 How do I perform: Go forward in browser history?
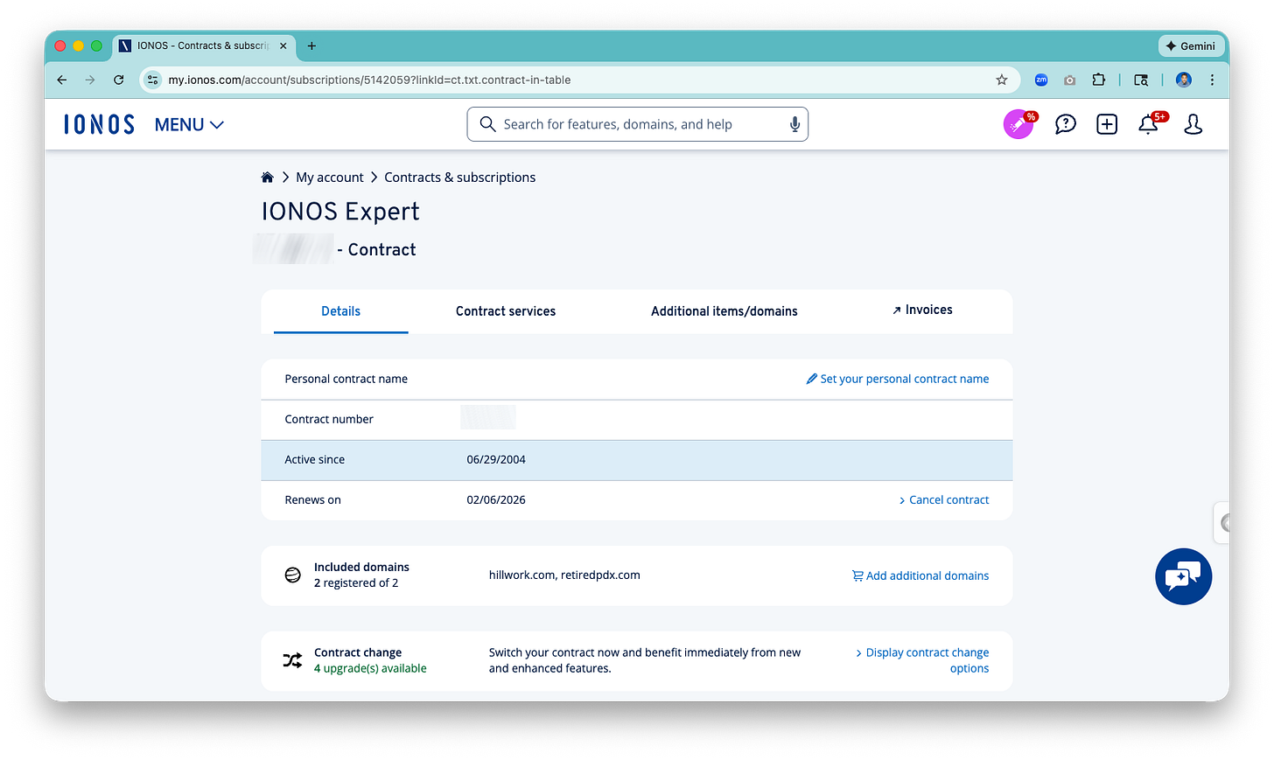[90, 80]
